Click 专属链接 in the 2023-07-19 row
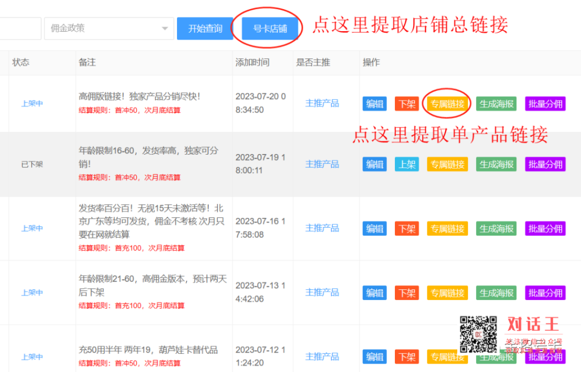Screen dimensions: 581x372 tap(448, 164)
